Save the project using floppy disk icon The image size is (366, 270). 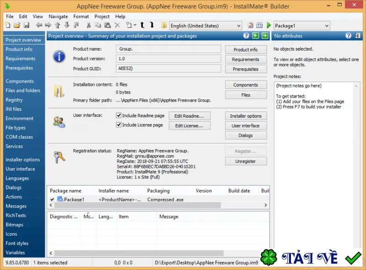(x=27, y=25)
